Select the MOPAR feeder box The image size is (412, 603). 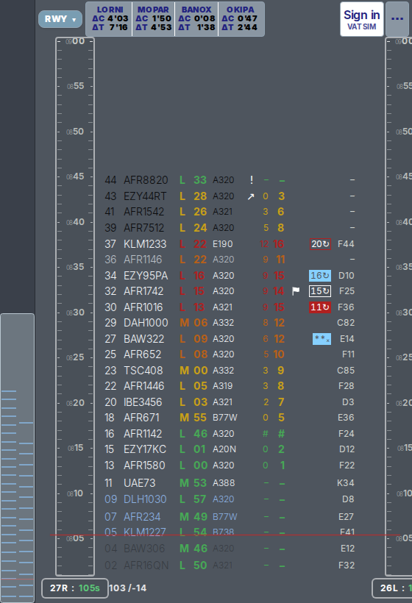point(153,19)
